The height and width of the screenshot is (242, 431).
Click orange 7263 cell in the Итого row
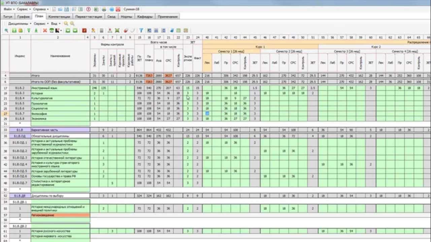tap(149, 76)
